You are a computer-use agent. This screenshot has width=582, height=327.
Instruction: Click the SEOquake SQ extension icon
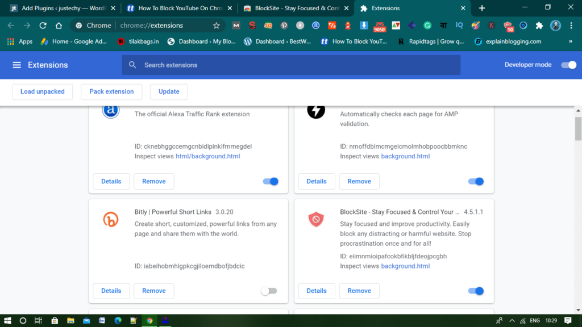(268, 26)
